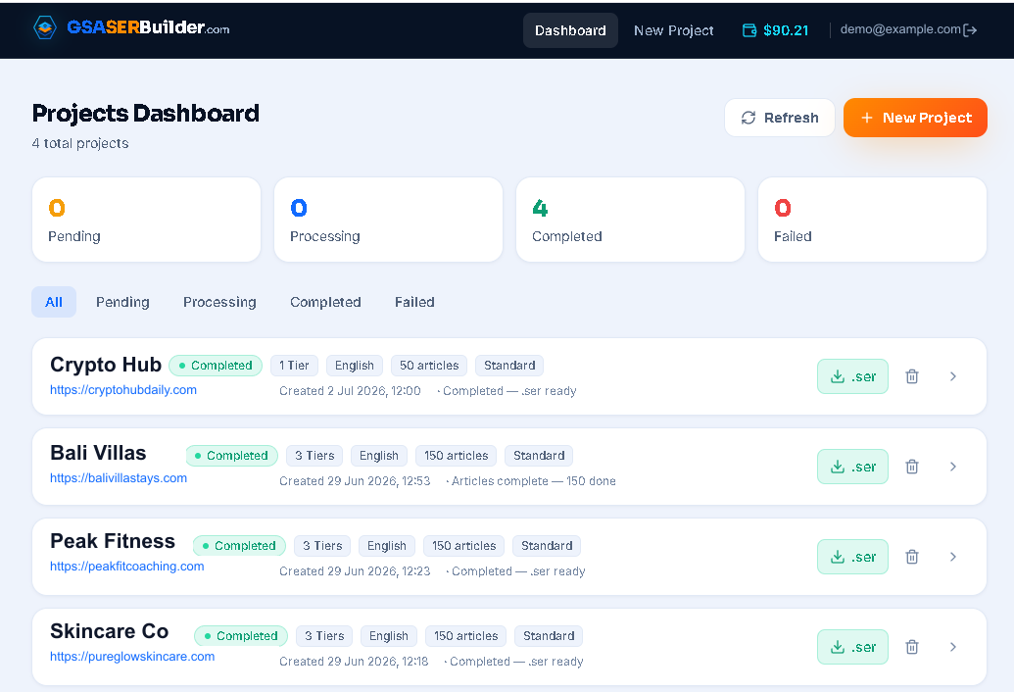The width and height of the screenshot is (1014, 692).
Task: Click the Crypto Hub project title
Action: [x=106, y=365]
